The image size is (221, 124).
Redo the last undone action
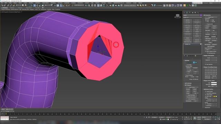pyautogui.click(x=5, y=6)
